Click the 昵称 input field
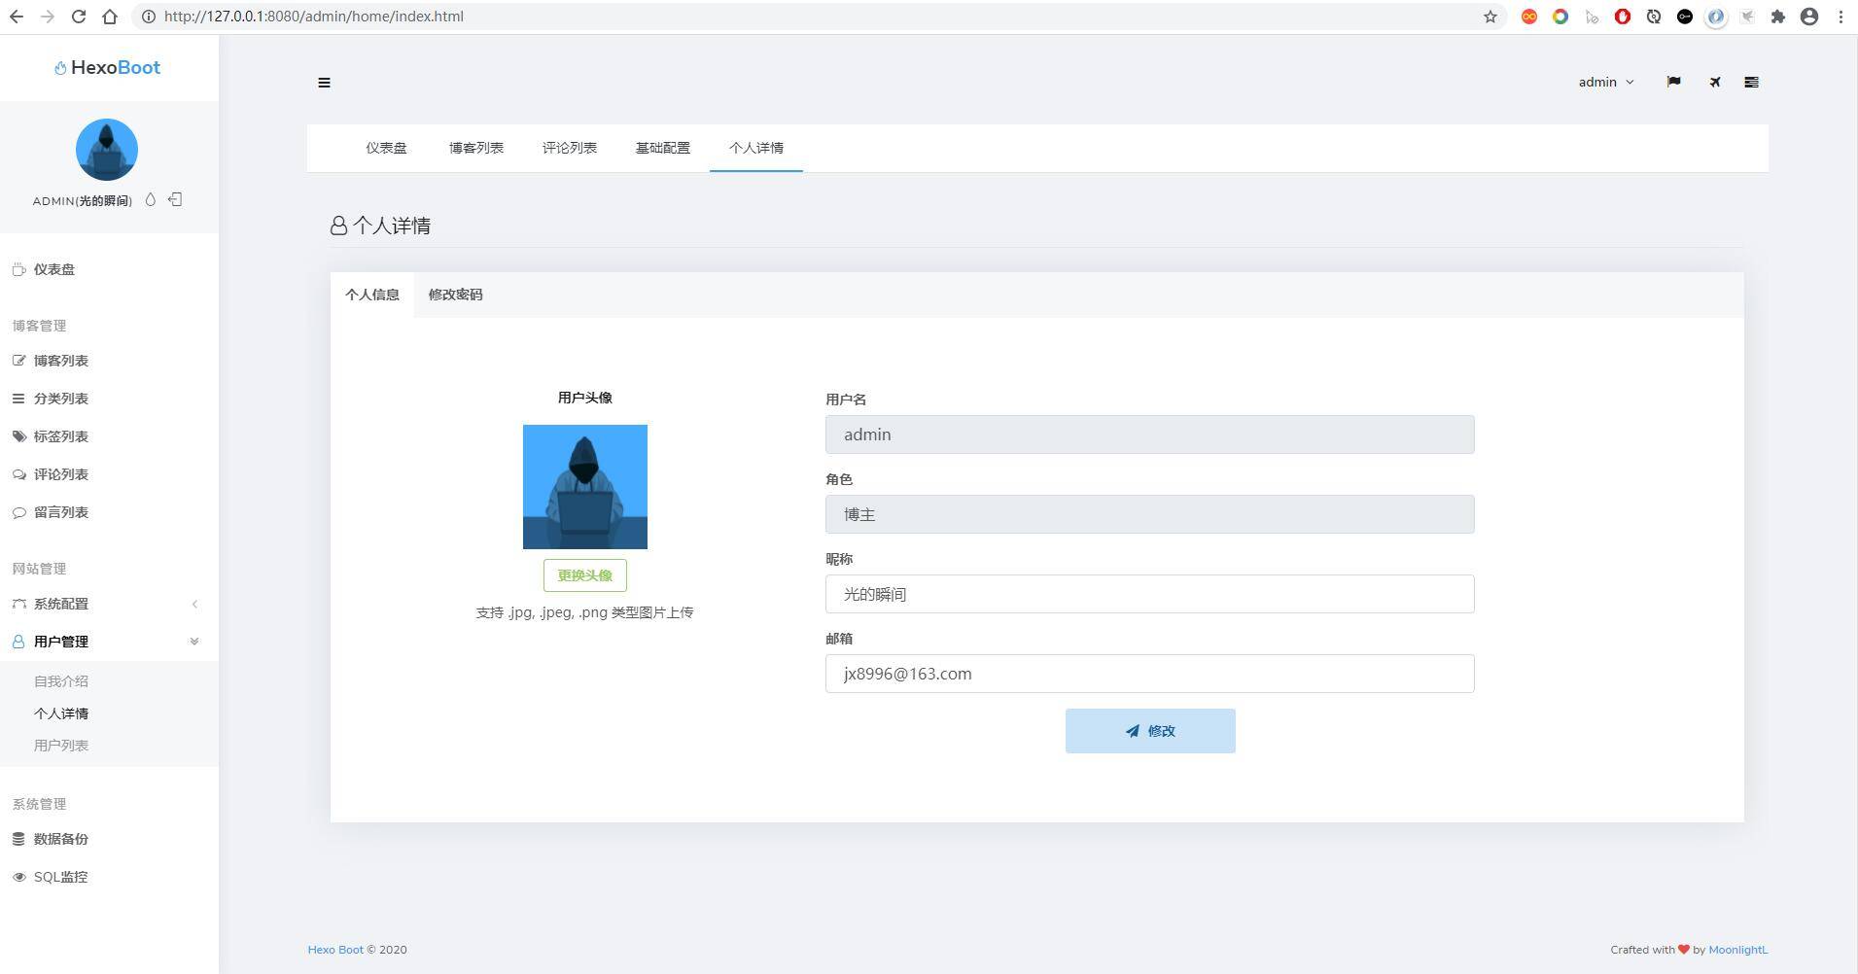This screenshot has width=1858, height=974. coord(1149,594)
